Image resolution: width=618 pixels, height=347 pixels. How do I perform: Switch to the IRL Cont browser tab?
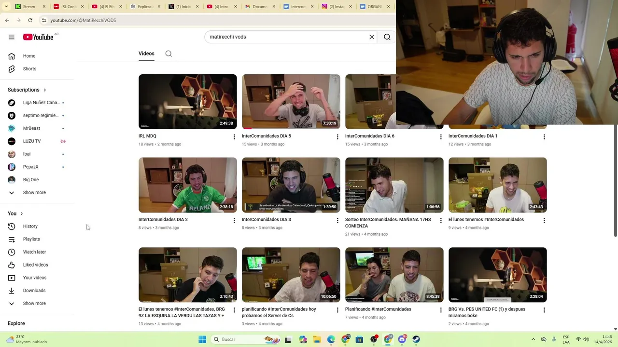tap(69, 7)
